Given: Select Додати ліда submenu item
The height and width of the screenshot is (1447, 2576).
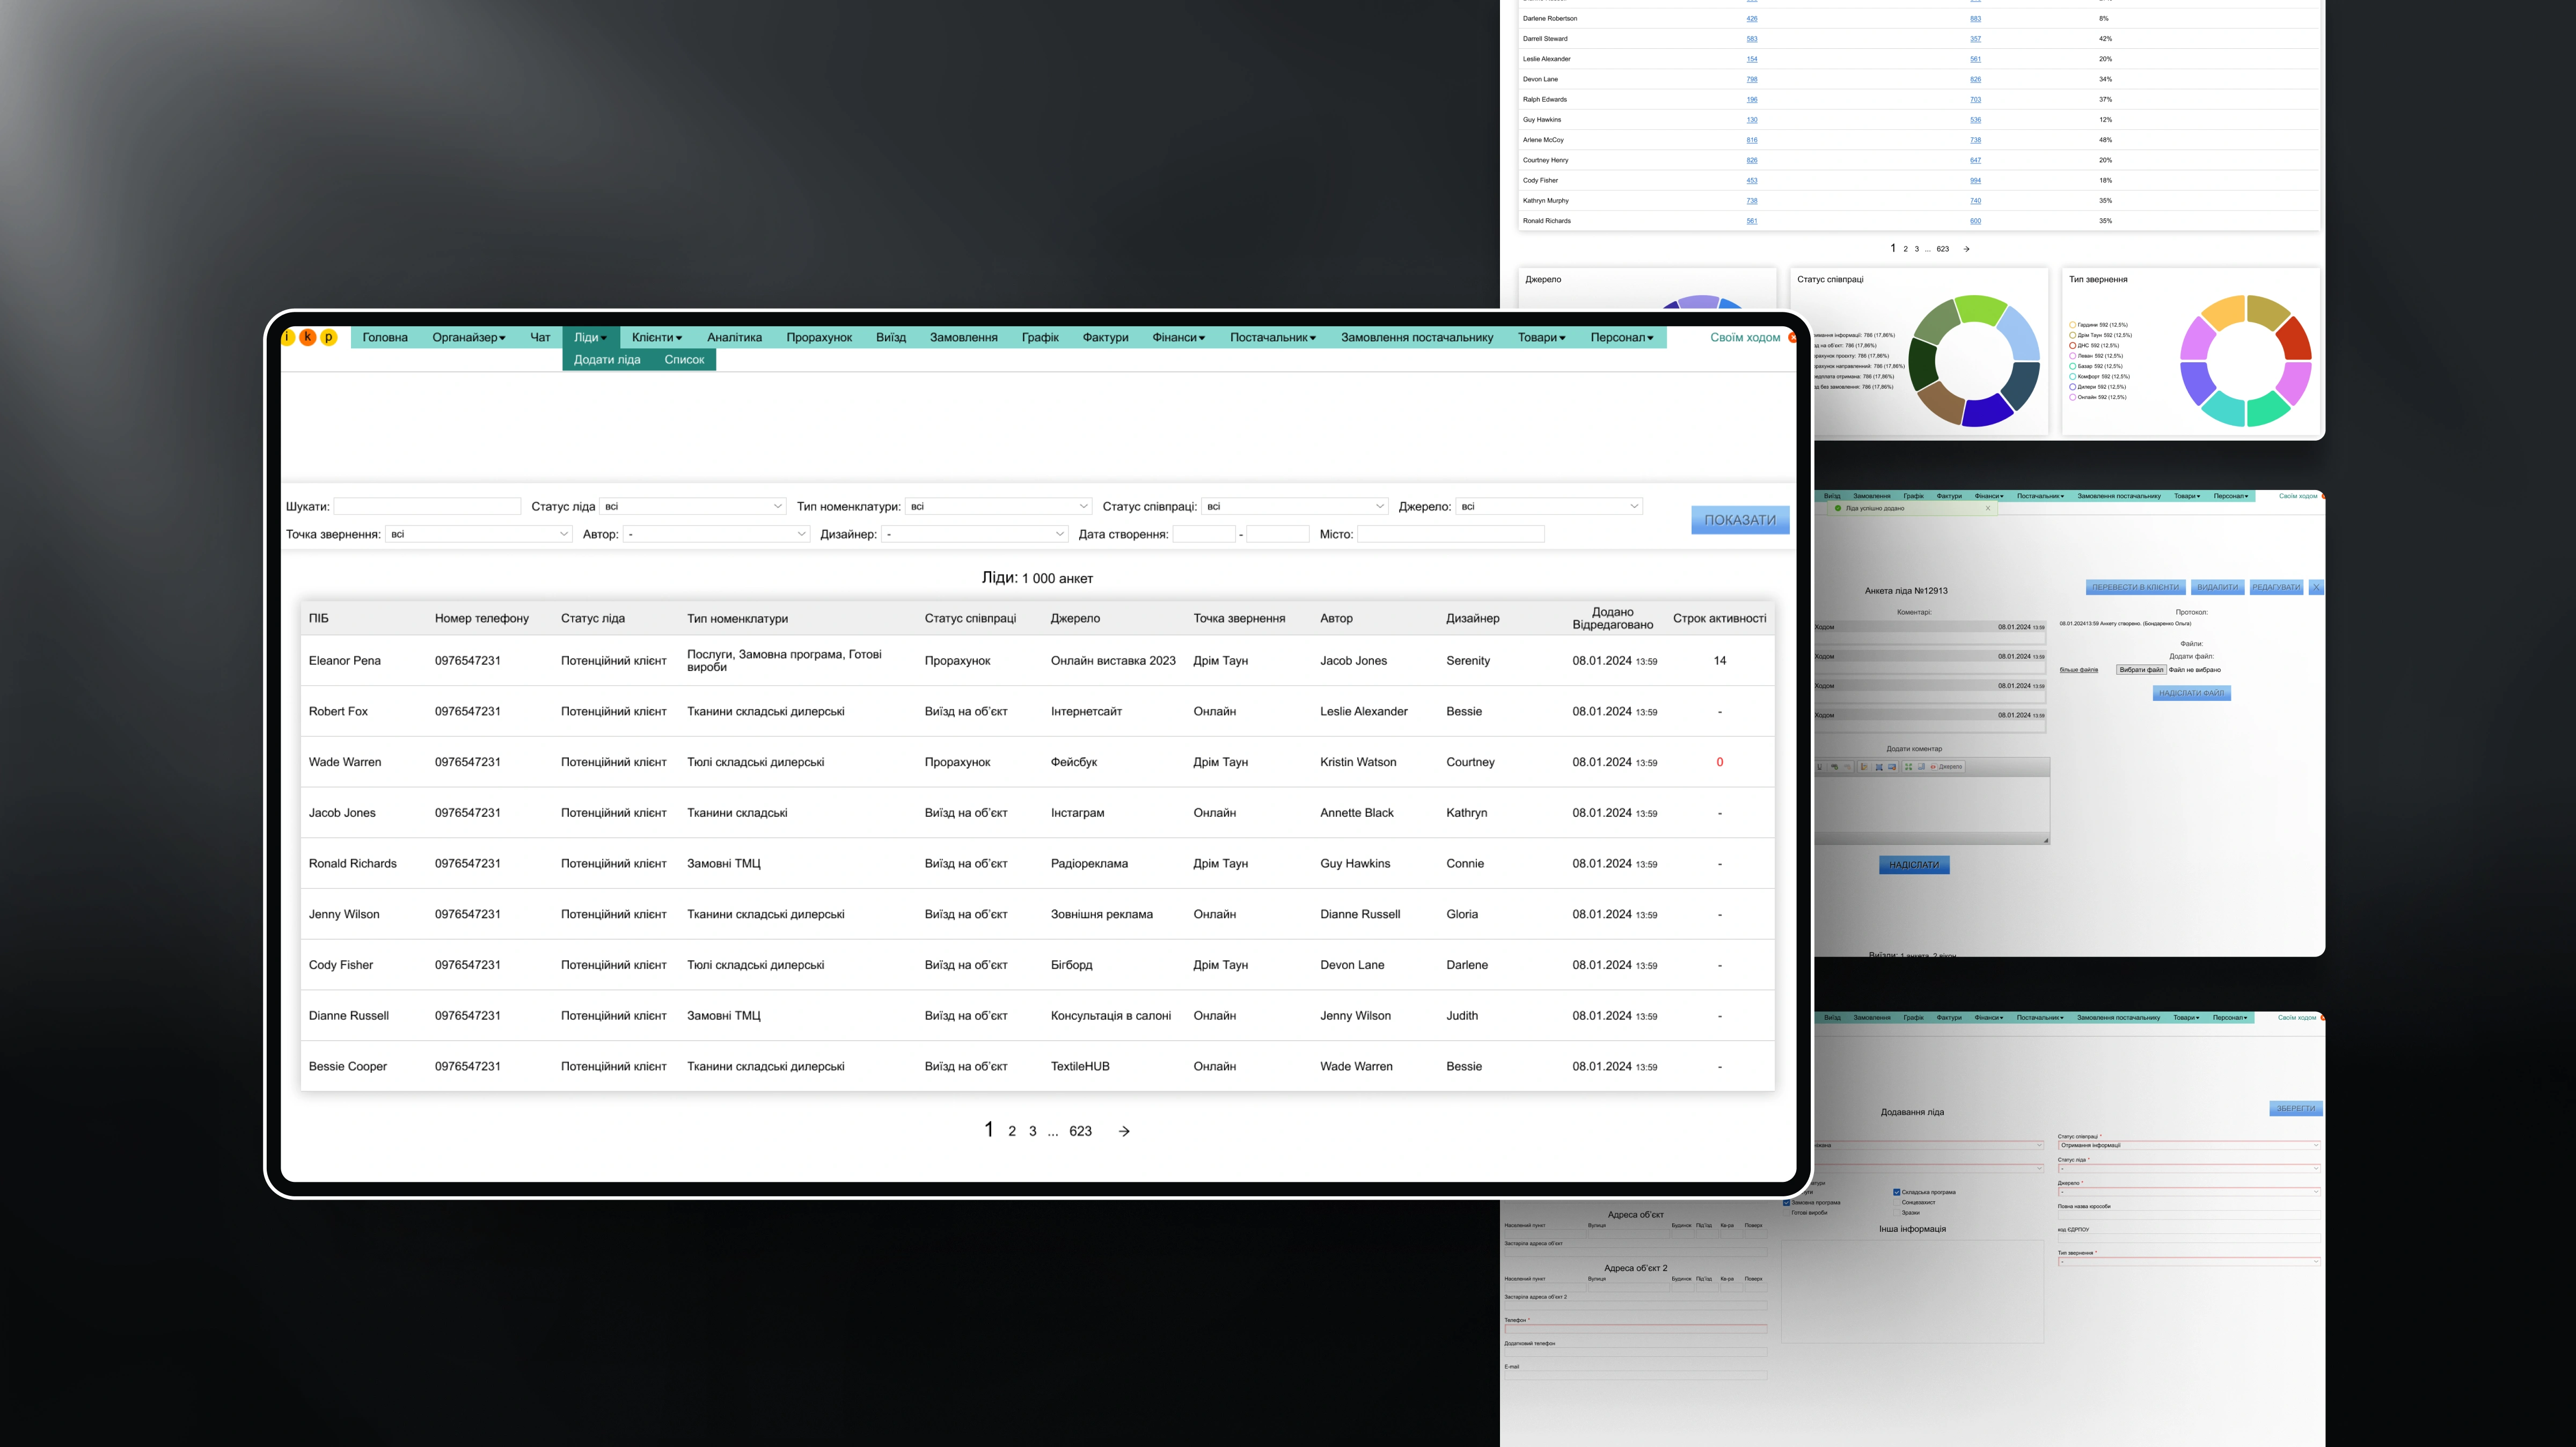Looking at the screenshot, I should tap(607, 360).
